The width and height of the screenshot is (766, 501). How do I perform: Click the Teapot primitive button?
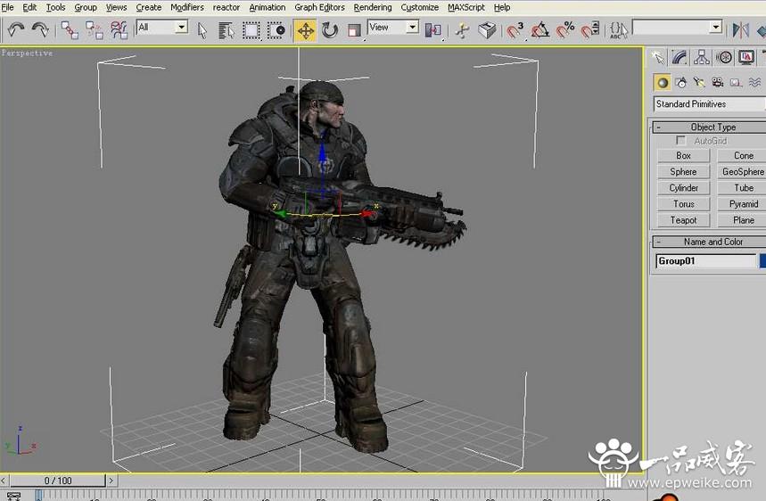tap(683, 220)
